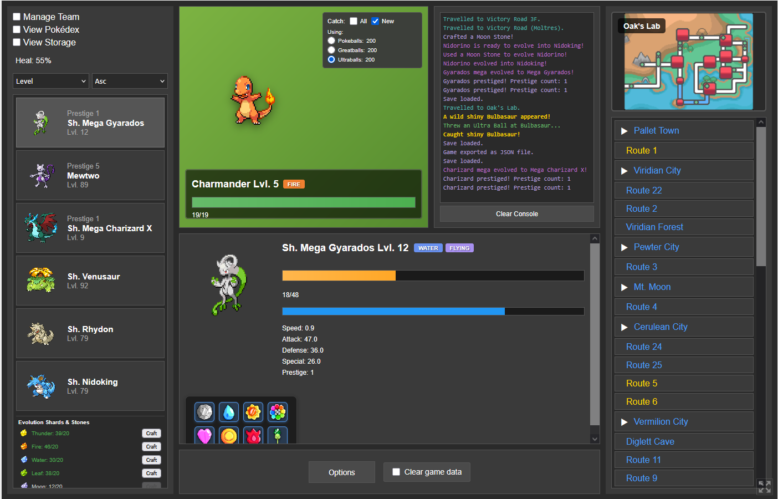Expand the Vermilion City location

coord(625,422)
